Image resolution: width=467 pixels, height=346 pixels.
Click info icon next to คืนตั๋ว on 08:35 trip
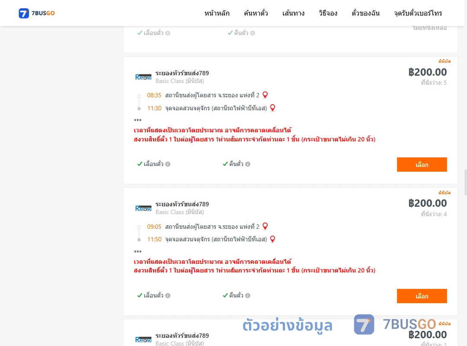coord(248,164)
